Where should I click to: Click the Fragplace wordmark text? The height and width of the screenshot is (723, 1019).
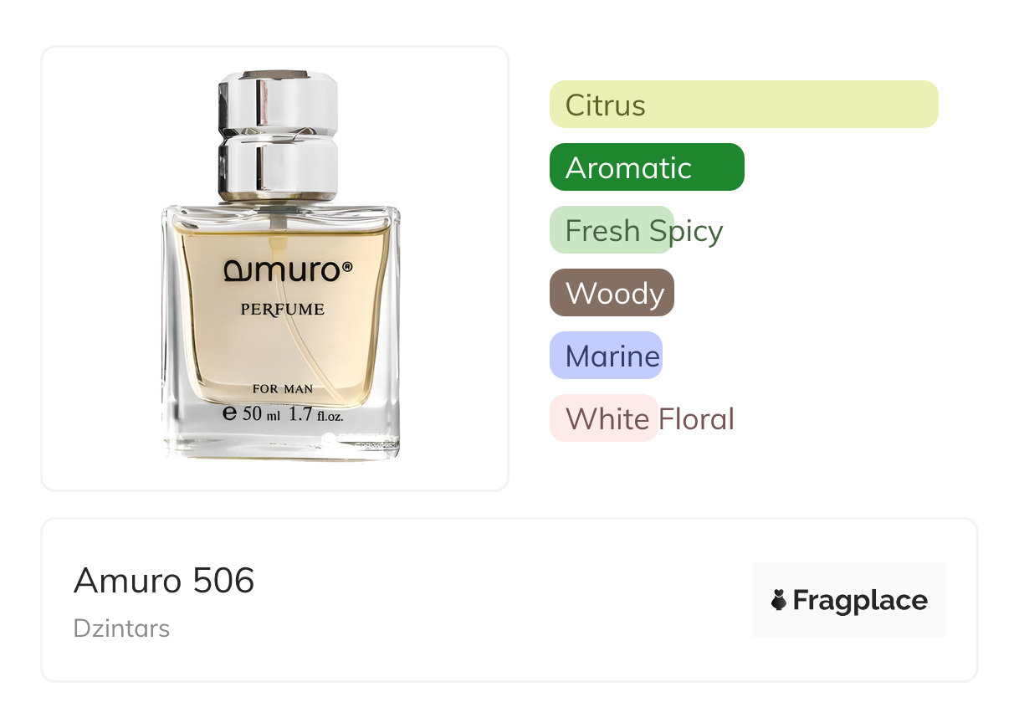pos(860,600)
